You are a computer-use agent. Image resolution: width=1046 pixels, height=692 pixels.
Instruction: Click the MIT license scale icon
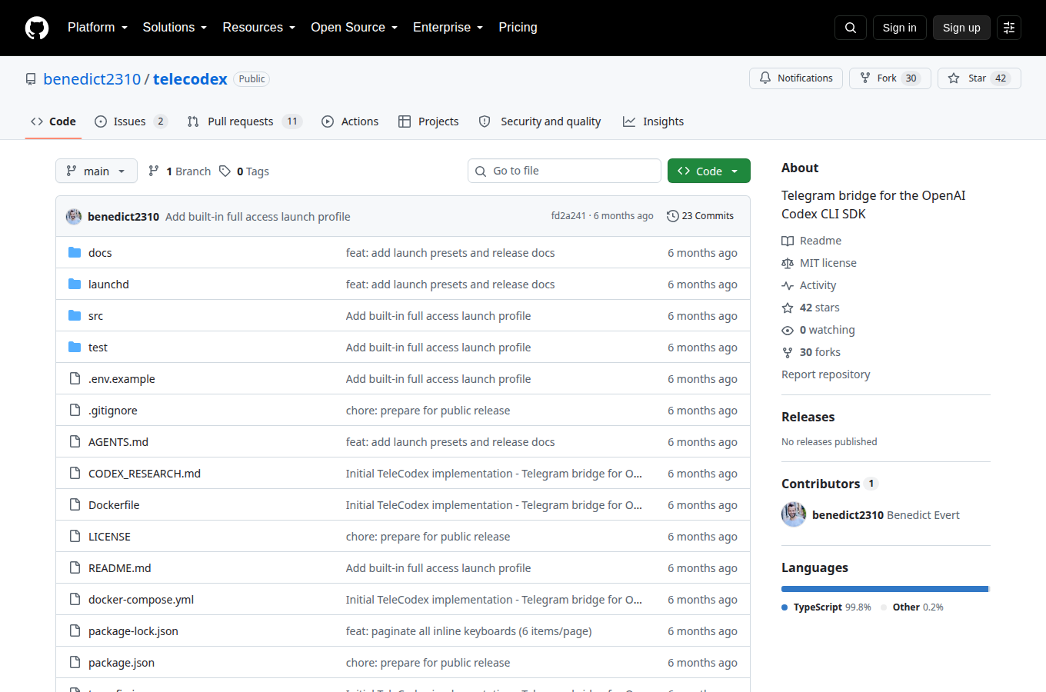(788, 263)
